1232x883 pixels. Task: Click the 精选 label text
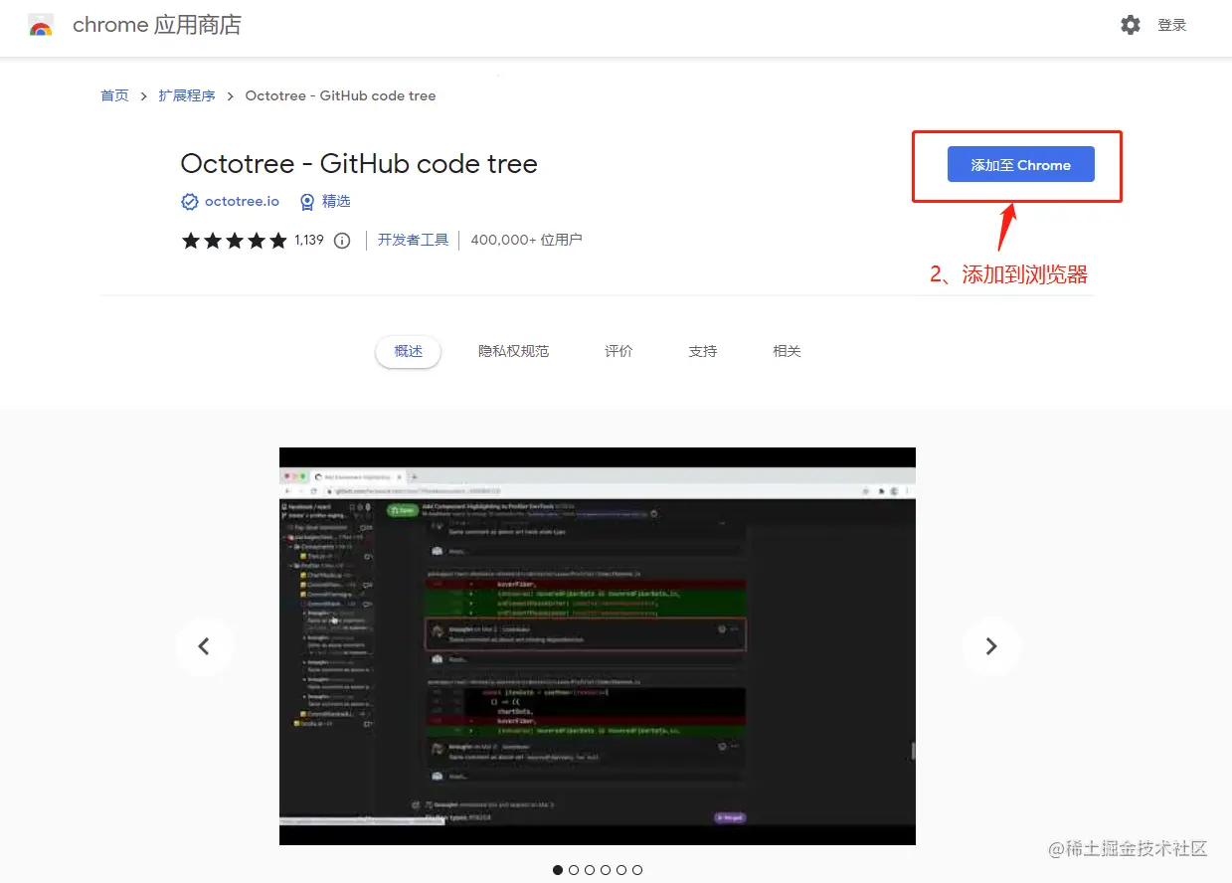[336, 201]
